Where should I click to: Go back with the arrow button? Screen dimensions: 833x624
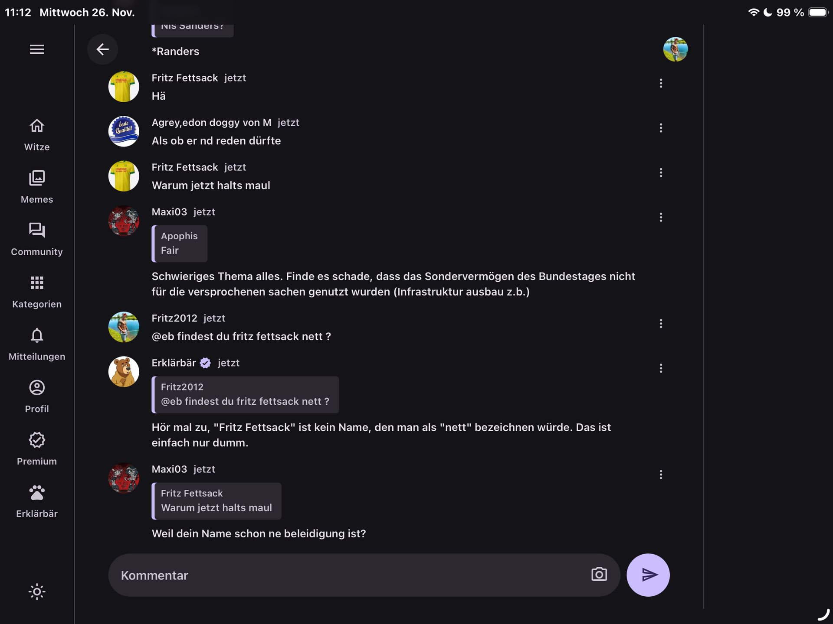tap(102, 49)
